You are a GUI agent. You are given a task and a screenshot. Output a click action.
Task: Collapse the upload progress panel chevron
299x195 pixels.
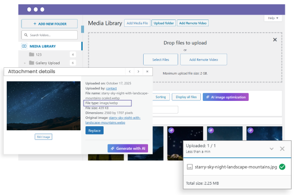click(272, 149)
